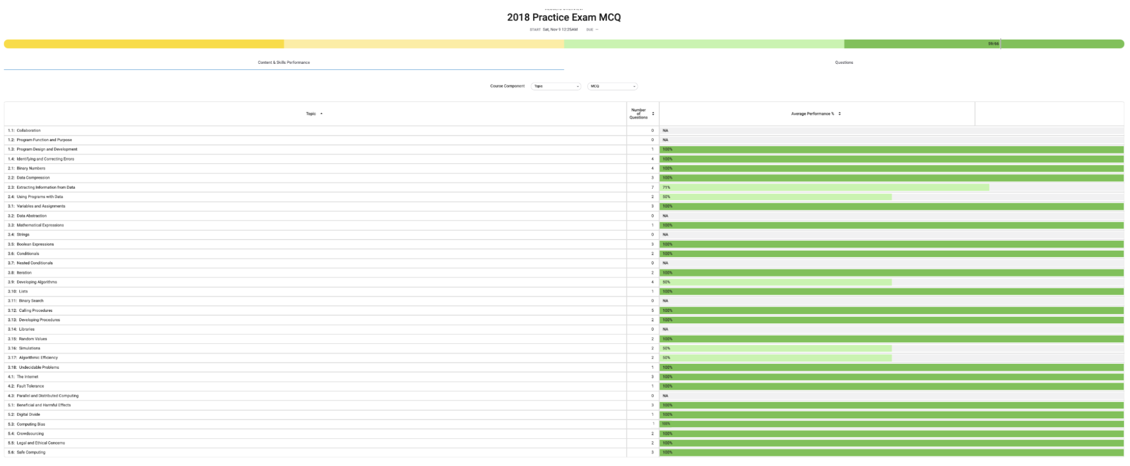This screenshot has height=466, width=1130.
Task: Click the 100% bar for Collaboration's neighbor Program Design
Action: pyautogui.click(x=892, y=149)
